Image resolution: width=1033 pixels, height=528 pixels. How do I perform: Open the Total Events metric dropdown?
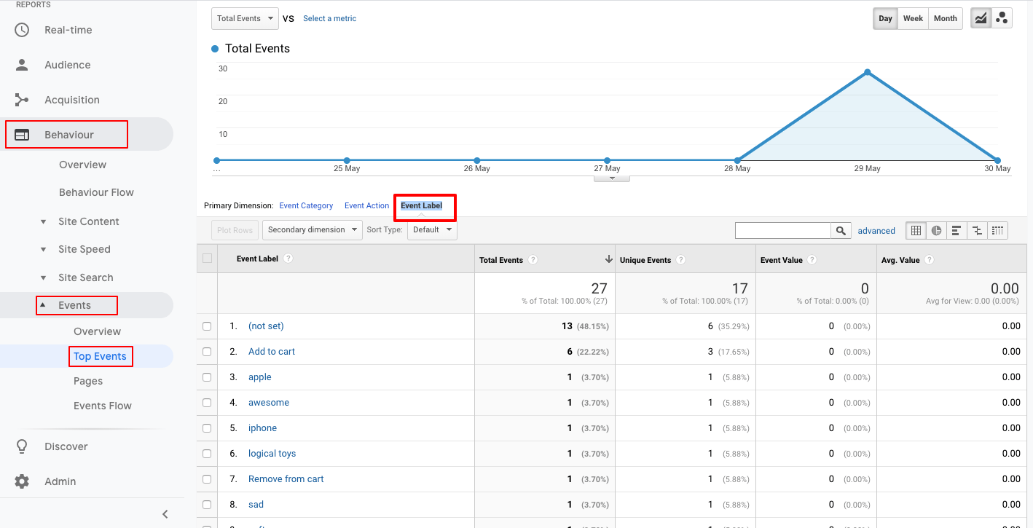coord(245,18)
